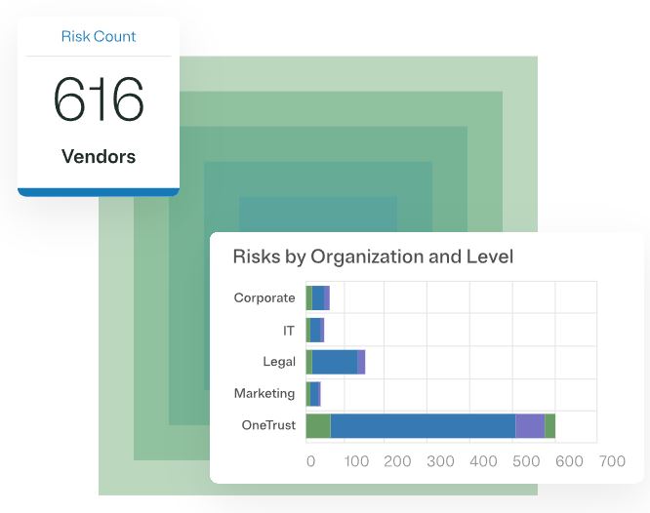This screenshot has width=650, height=513.
Task: Click the purple segment of OneTrust bar
Action: (x=529, y=425)
